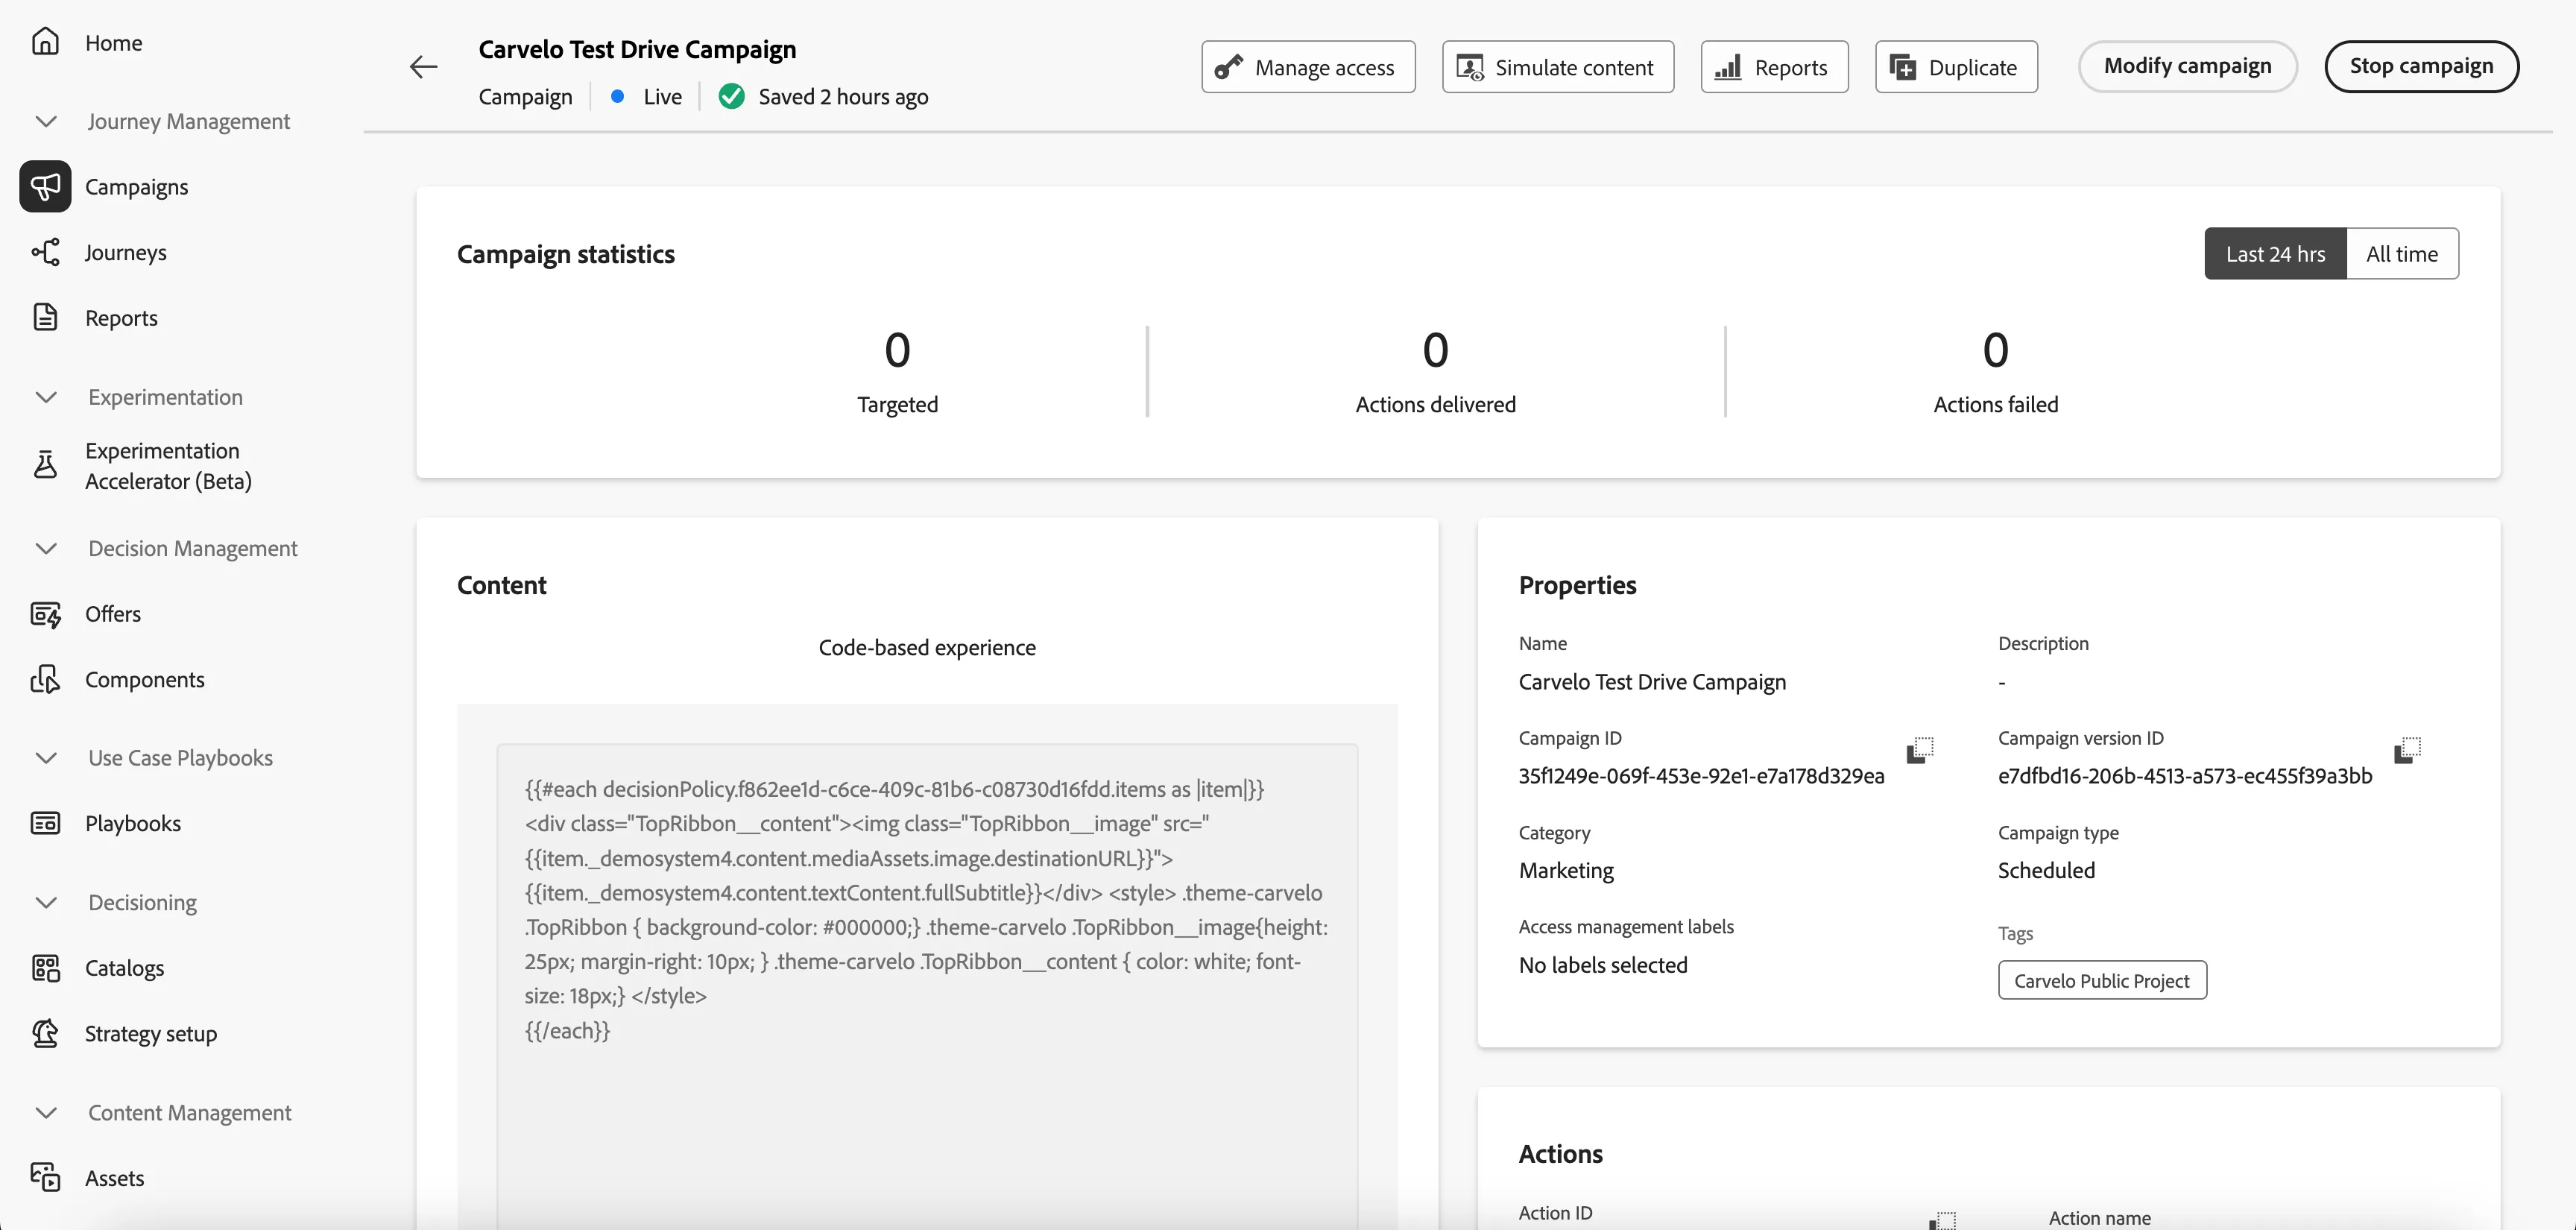Collapse the Journey Management section
Viewport: 2576px width, 1230px height.
[x=46, y=121]
